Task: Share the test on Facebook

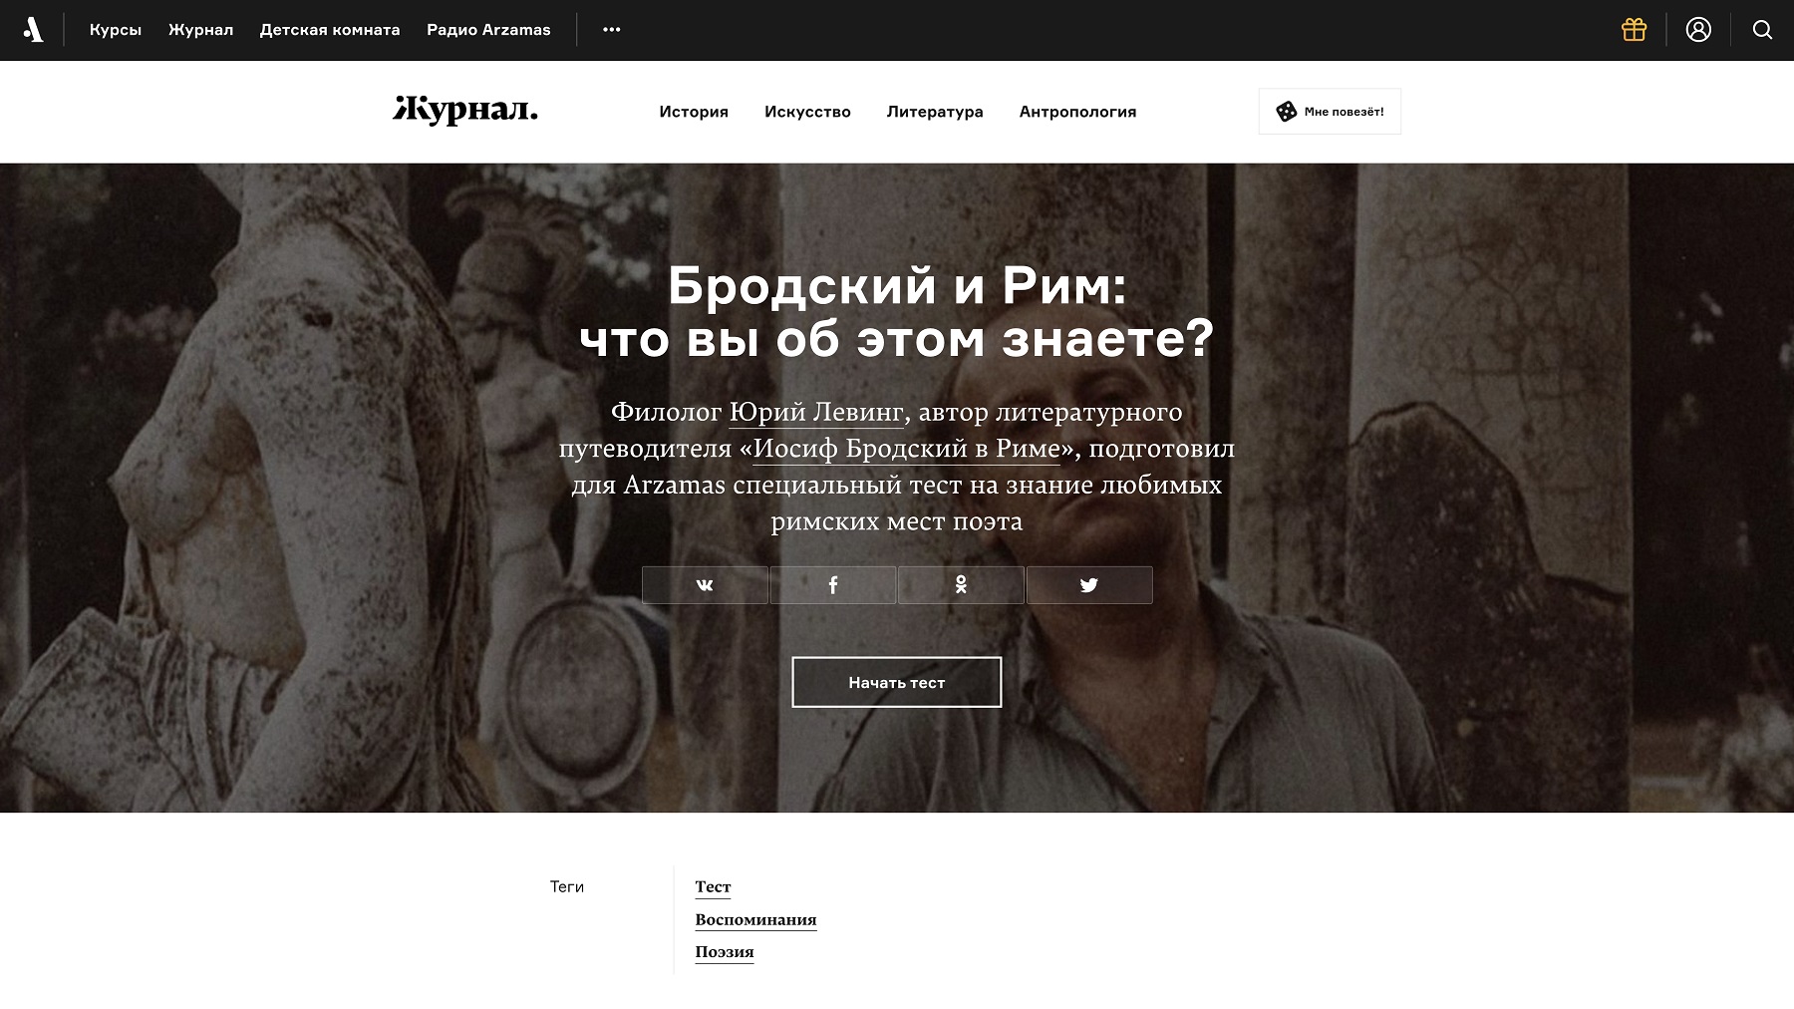Action: 833,585
